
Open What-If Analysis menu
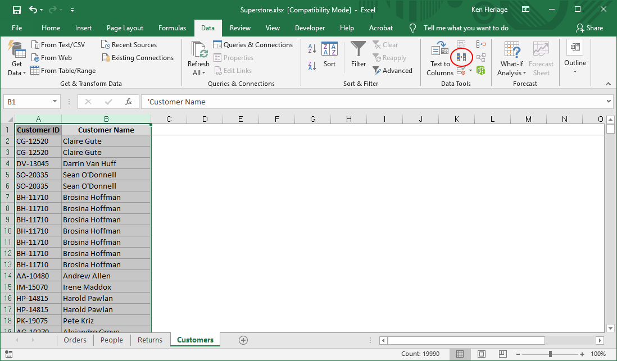511,58
